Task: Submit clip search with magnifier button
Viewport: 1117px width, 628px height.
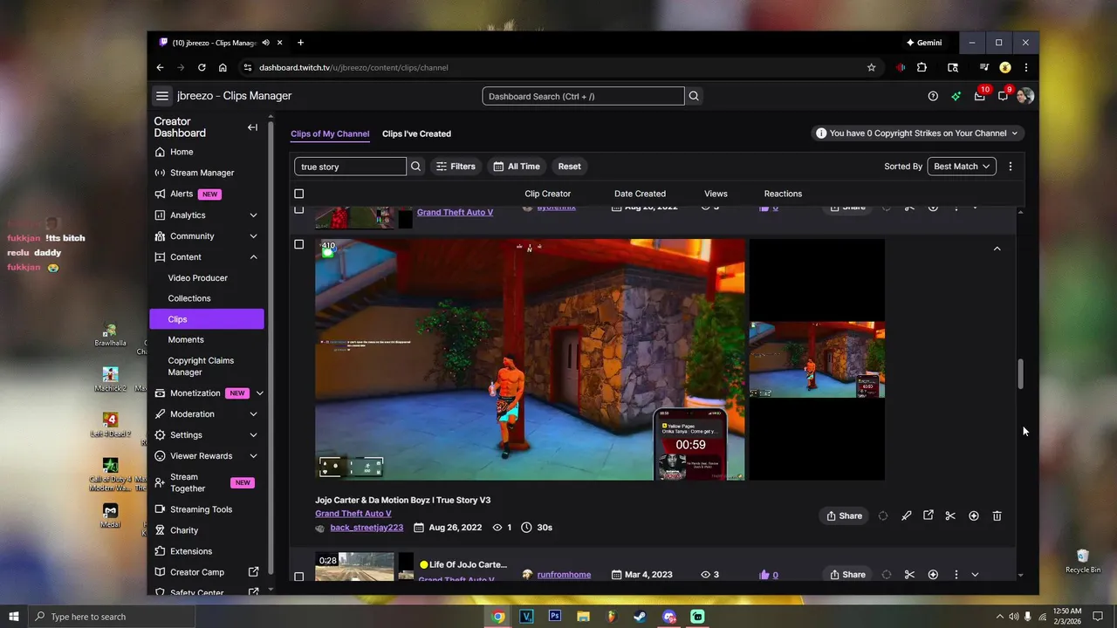Action: pyautogui.click(x=416, y=167)
